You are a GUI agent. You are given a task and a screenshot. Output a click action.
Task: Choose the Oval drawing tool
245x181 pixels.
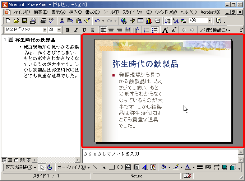tap(120, 167)
